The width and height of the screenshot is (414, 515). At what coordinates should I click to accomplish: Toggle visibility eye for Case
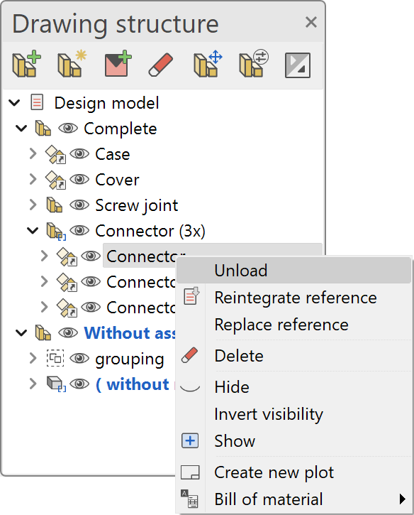[x=79, y=153]
